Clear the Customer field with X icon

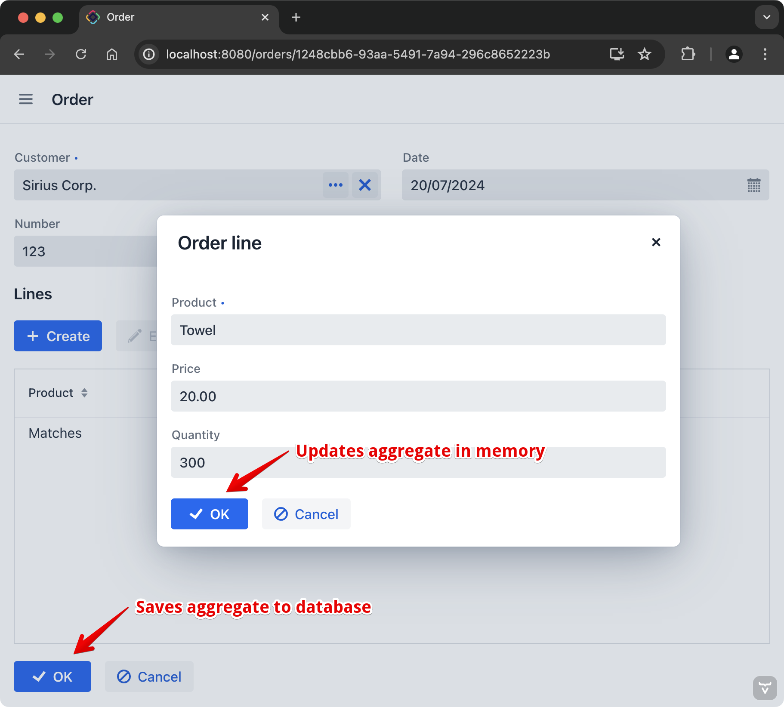(365, 185)
